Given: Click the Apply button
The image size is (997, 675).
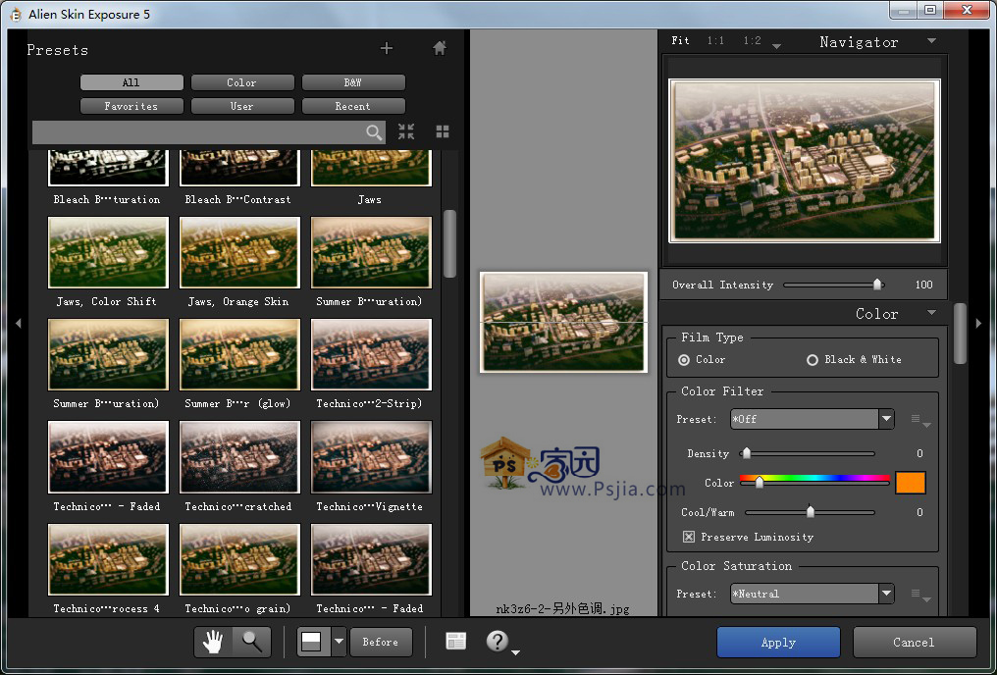Looking at the screenshot, I should click(x=778, y=642).
